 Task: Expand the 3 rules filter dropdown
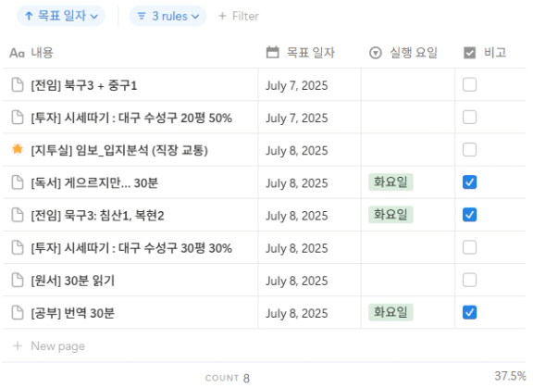click(167, 16)
